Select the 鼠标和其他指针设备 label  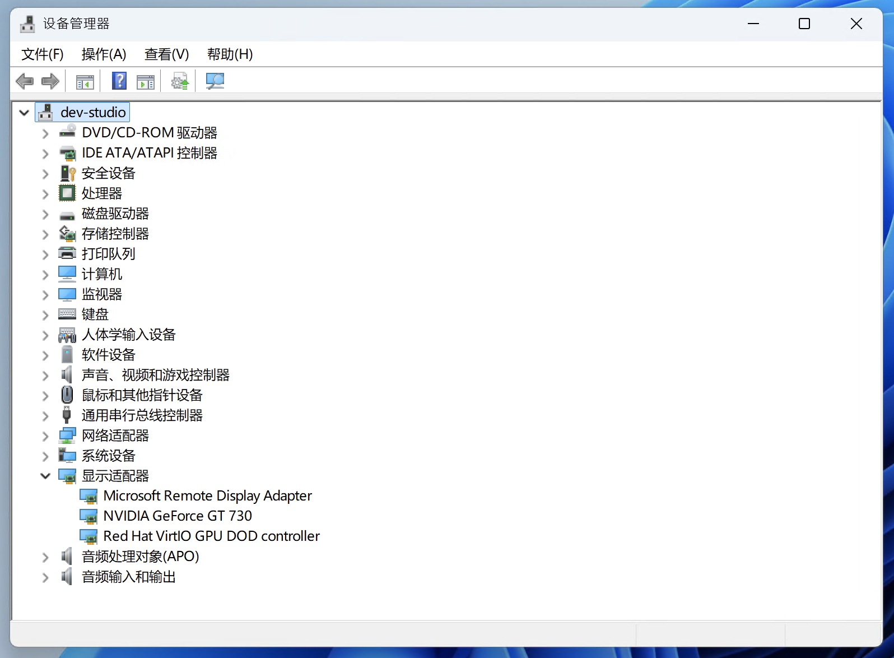pos(142,395)
